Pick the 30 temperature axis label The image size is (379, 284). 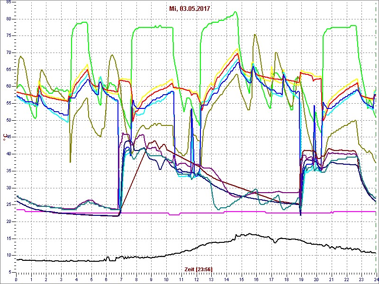9,188
